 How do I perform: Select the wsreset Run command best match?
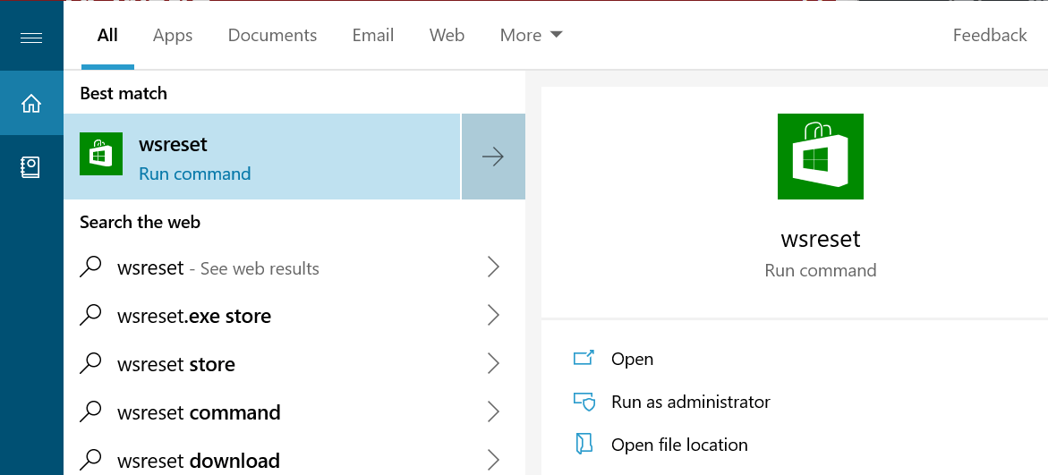[262, 157]
